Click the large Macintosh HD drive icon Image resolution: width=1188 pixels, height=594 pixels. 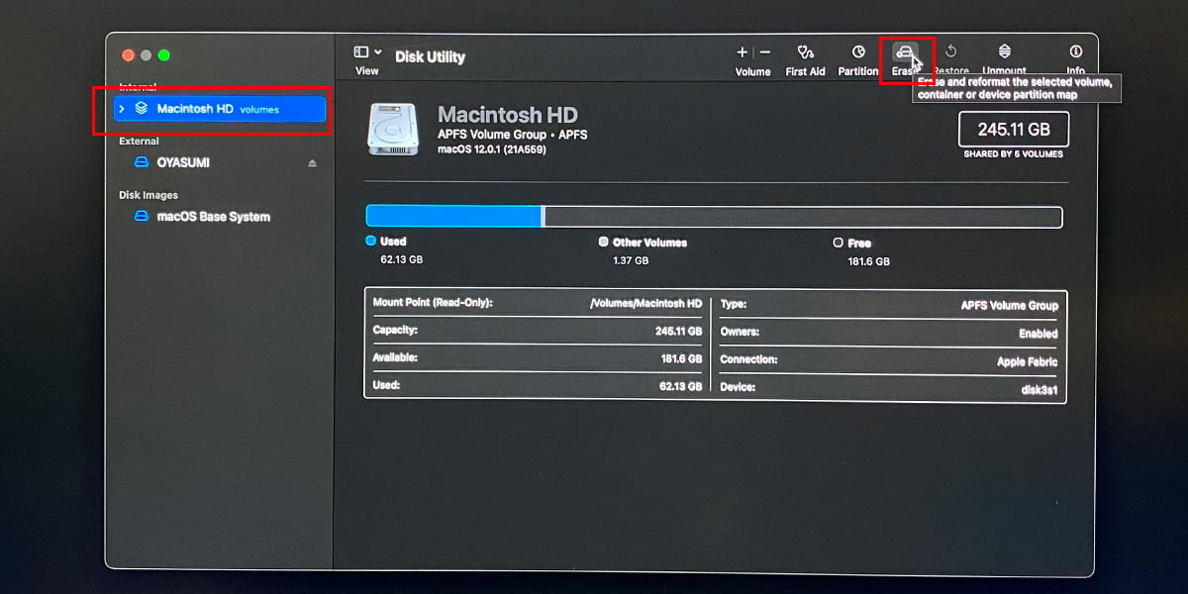(x=394, y=129)
